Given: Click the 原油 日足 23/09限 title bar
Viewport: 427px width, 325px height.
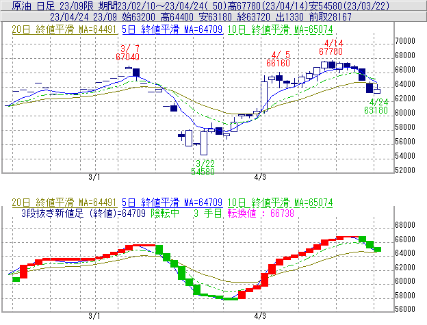Looking at the screenshot, I should click(x=213, y=5).
